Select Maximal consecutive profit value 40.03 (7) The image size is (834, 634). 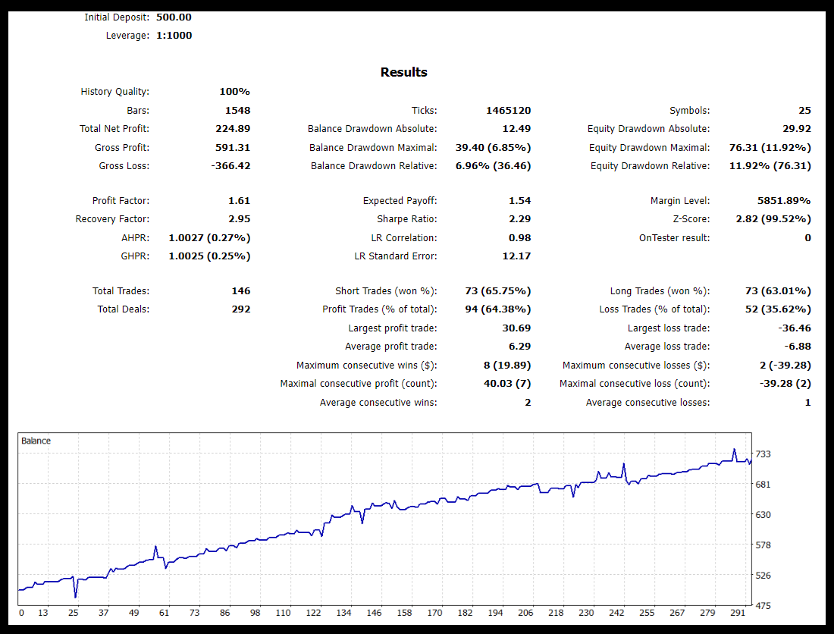point(507,384)
